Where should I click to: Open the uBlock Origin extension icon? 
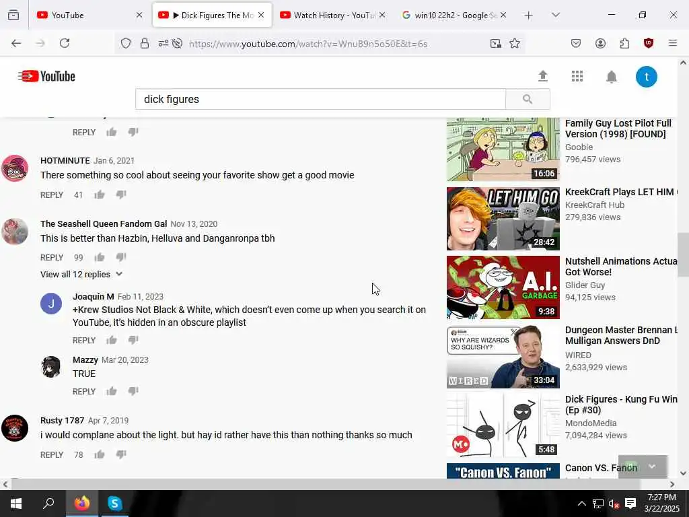point(648,43)
